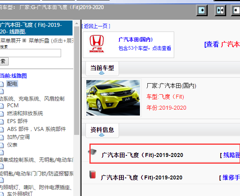Click the folder icon beside 仪表
Image resolution: width=240 pixels, height=196 pixels.
[2, 145]
